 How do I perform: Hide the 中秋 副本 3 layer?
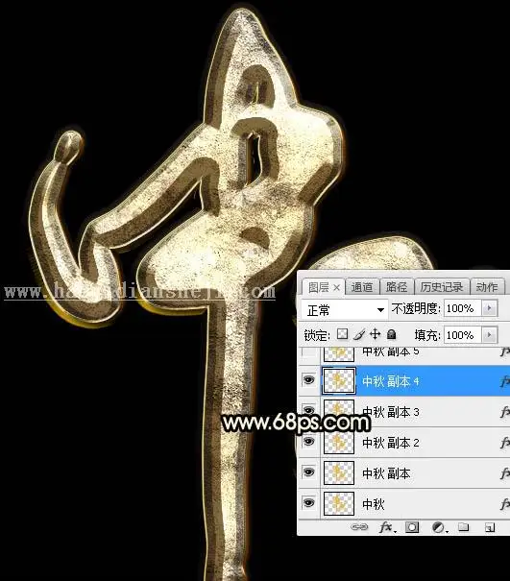tap(308, 410)
